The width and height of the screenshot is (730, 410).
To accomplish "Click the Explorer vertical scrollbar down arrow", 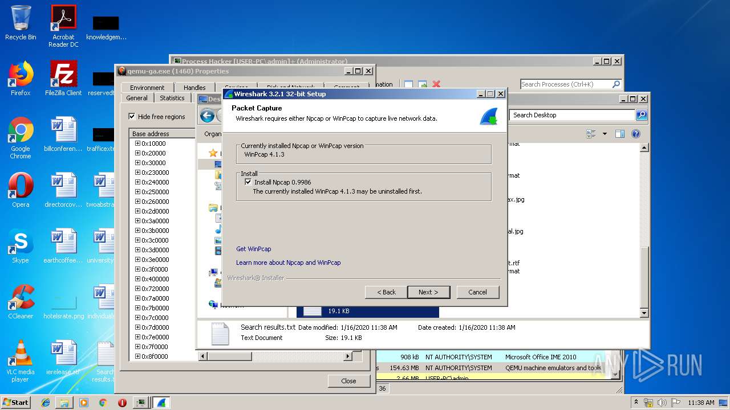I will tap(644, 313).
